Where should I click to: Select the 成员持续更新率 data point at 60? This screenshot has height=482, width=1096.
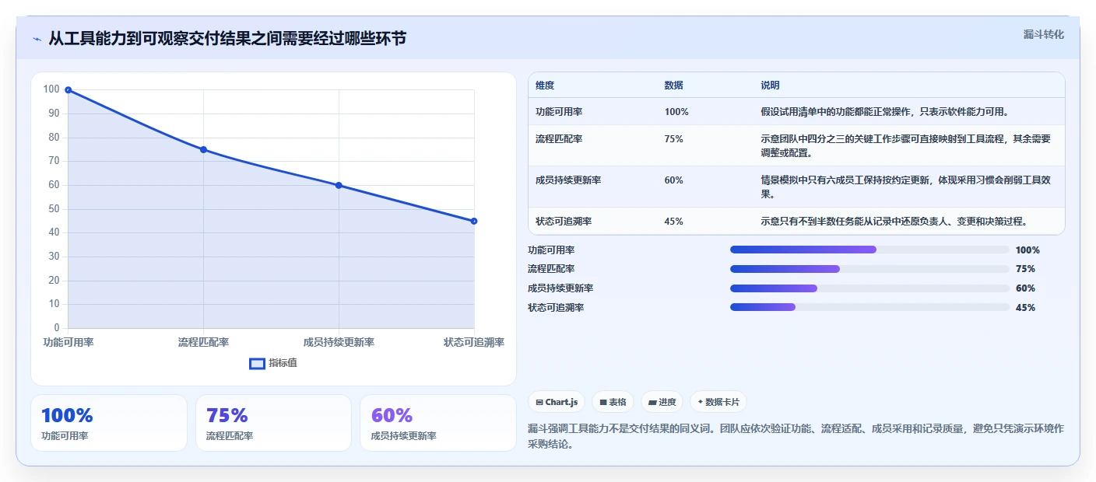(339, 185)
